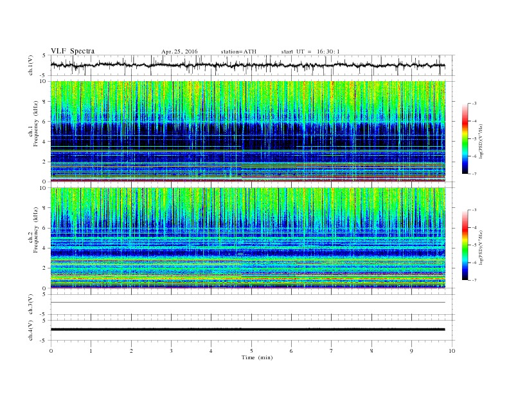Image resolution: width=509 pixels, height=394 pixels.
Task: Click the ch.1 "Frequency (kHz)" axis label
Action: 36,123
